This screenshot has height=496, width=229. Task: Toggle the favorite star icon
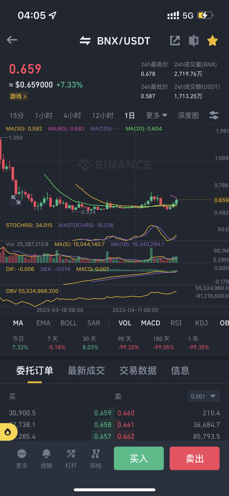pyautogui.click(x=212, y=41)
